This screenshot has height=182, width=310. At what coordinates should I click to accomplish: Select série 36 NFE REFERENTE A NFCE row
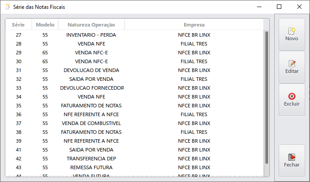pyautogui.click(x=91, y=114)
